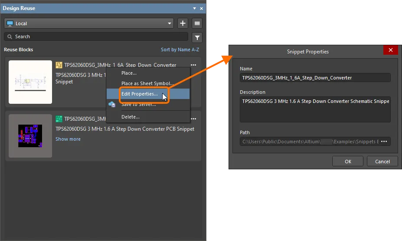402x241 pixels.
Task: Change sorting via Sort by Name A-Z
Action: point(180,50)
